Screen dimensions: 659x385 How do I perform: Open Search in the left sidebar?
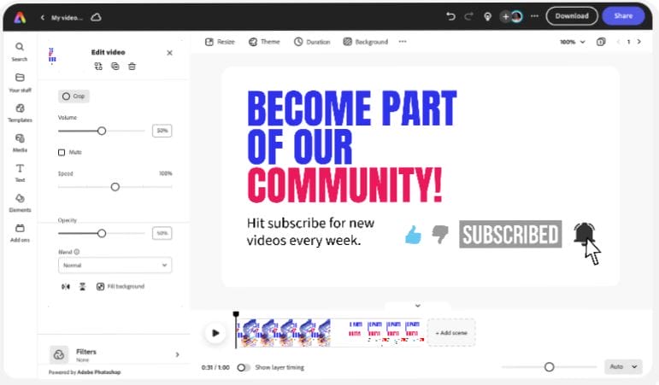pyautogui.click(x=20, y=51)
